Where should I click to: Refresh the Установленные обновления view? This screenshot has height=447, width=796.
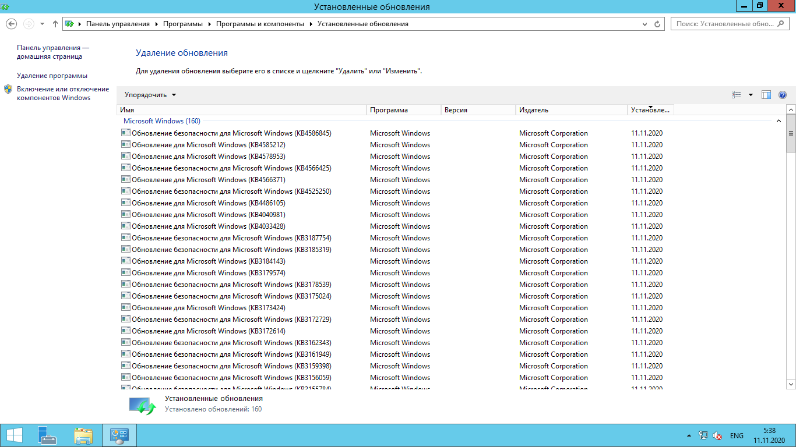(x=658, y=24)
